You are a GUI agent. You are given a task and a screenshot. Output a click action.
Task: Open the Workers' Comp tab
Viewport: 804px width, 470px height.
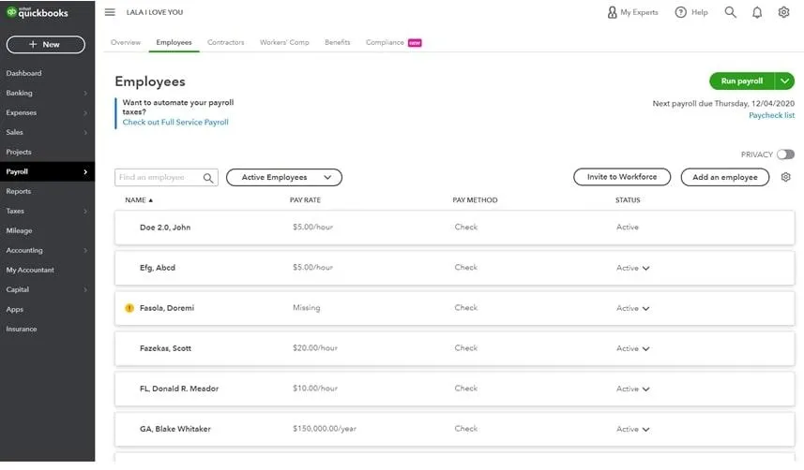[284, 42]
